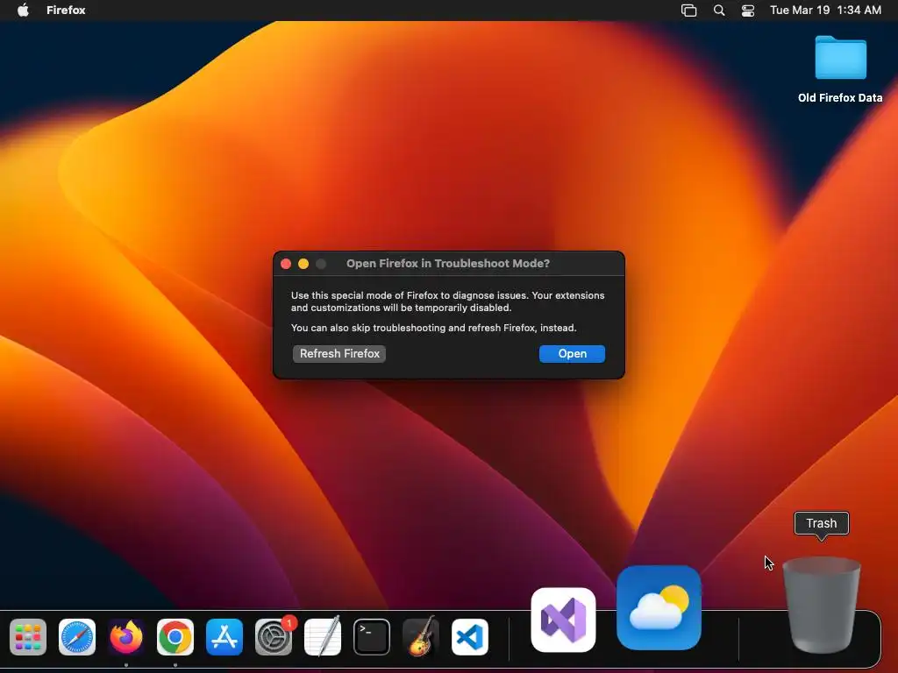Click the Firefox icon in the Dock
The width and height of the screenshot is (898, 673).
(126, 637)
